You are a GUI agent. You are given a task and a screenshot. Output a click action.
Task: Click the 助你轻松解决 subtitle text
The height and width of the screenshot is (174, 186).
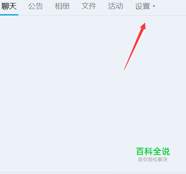(x=153, y=159)
